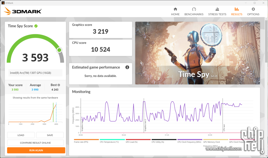Screen dimensions: 268x158
Task: Toggle CPU Clock Frequency legend color
Action: pyautogui.click(x=190, y=139)
